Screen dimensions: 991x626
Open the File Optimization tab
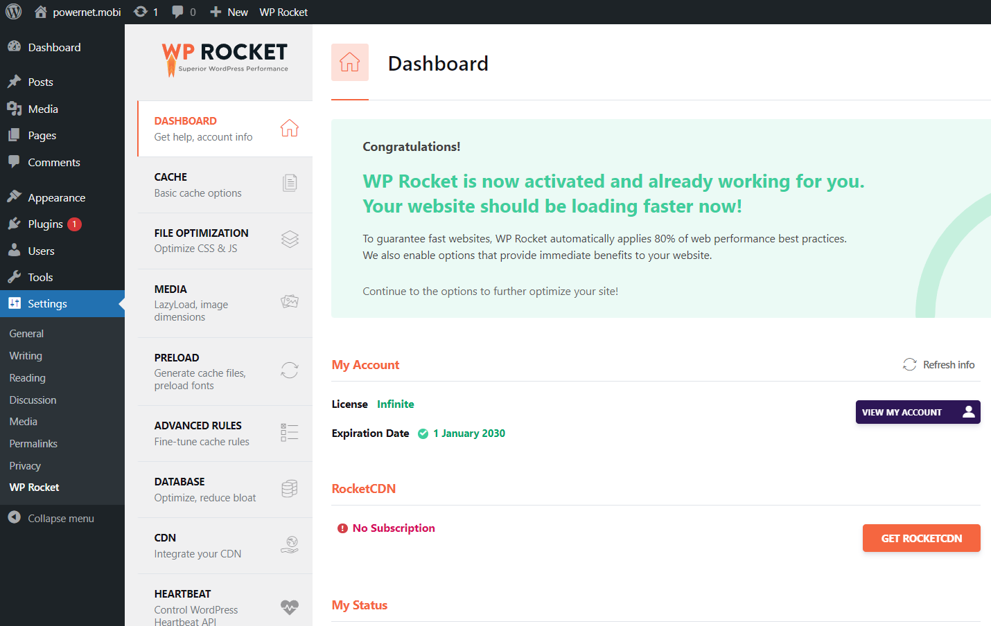(225, 241)
